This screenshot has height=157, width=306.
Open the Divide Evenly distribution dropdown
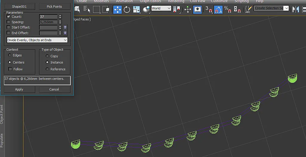37,40
